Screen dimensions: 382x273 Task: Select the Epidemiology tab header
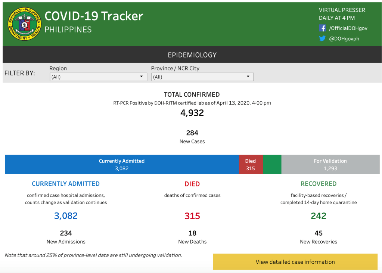tap(192, 55)
